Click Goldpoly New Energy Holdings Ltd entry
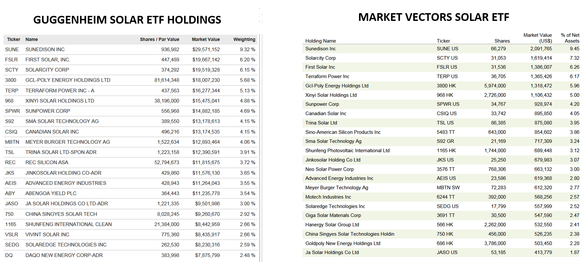This screenshot has width=588, height=262. coord(343,243)
